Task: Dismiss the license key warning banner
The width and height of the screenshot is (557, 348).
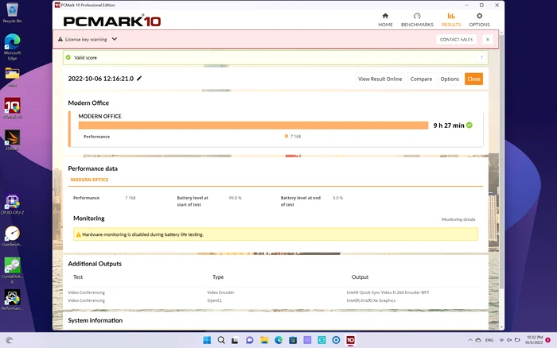Action: [487, 40]
